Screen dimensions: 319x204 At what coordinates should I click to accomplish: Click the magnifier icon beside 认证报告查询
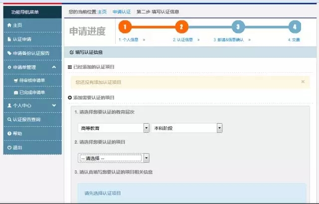coord(8,120)
